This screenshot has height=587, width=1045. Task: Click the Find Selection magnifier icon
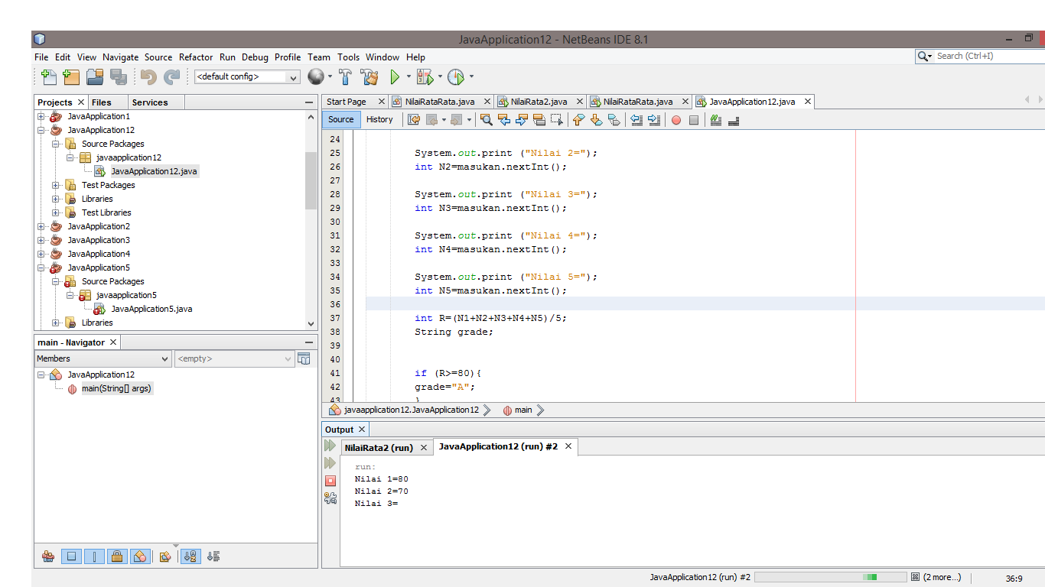point(486,119)
